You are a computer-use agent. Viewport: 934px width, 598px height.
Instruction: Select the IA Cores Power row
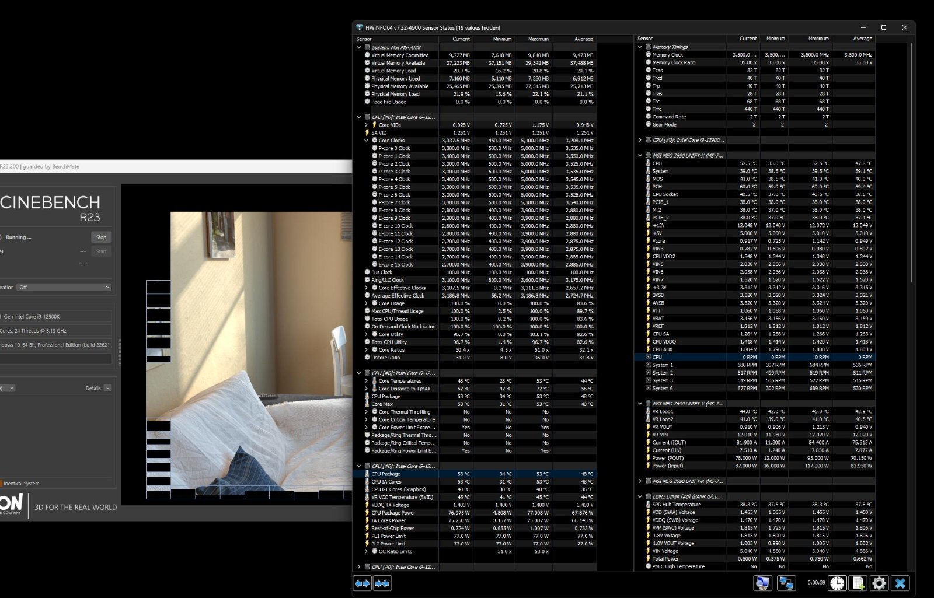pos(475,520)
